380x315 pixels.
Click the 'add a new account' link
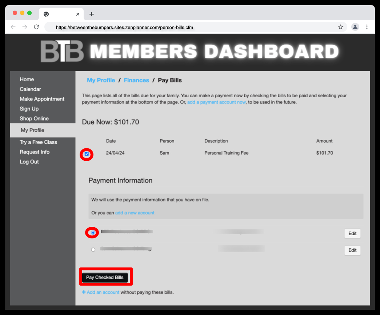tap(135, 213)
